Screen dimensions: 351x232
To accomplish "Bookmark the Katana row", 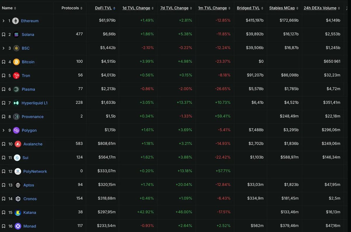I will coord(4,213).
